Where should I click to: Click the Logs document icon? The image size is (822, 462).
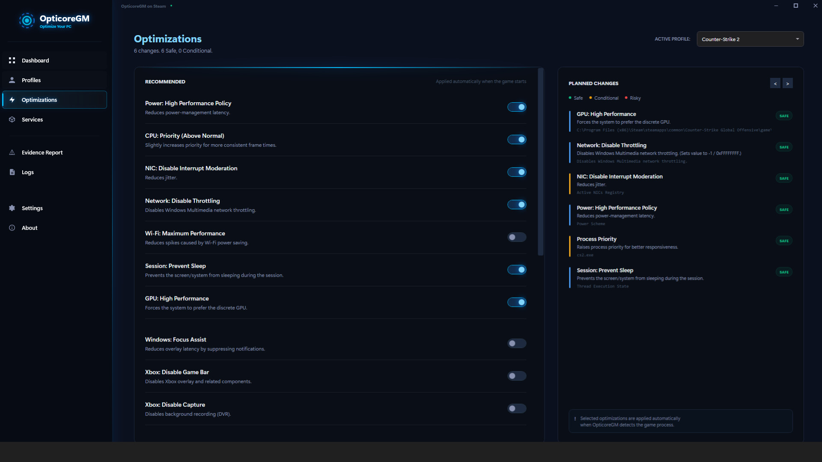pos(12,172)
